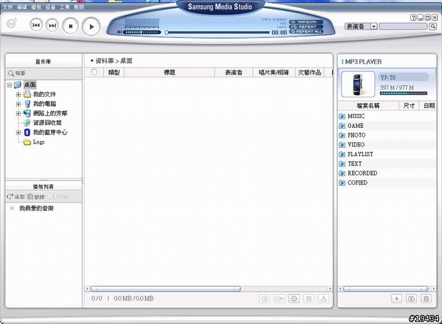Expand the 我的文件 folder
This screenshot has height=324, width=442.
pos(19,95)
